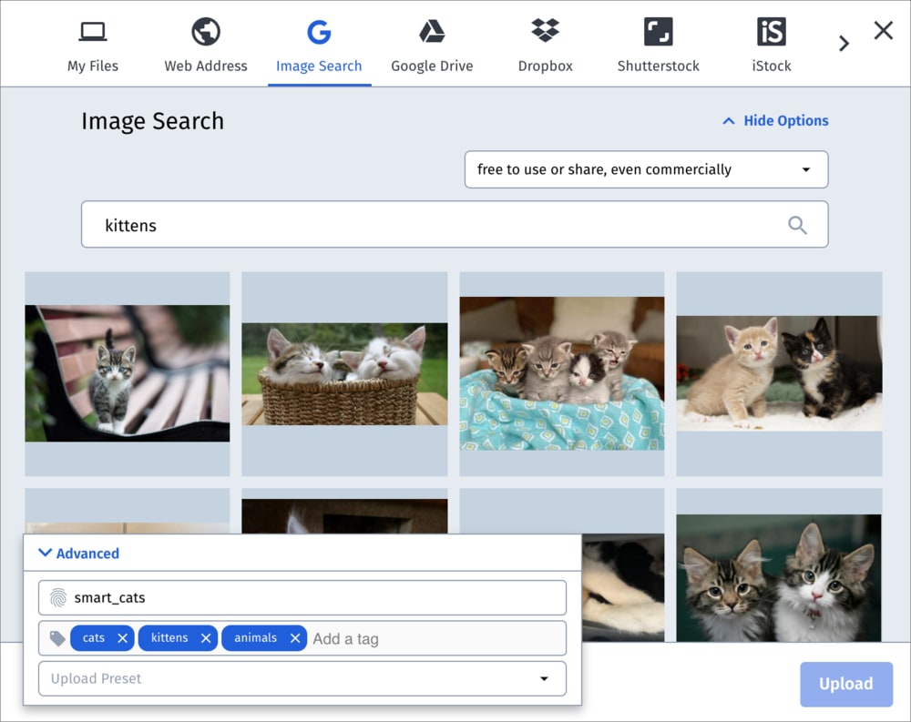This screenshot has height=722, width=911.
Task: Open the iStock image source
Action: click(x=771, y=43)
